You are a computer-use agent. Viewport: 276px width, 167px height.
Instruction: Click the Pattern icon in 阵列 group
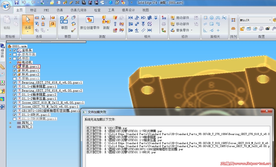[233, 20]
